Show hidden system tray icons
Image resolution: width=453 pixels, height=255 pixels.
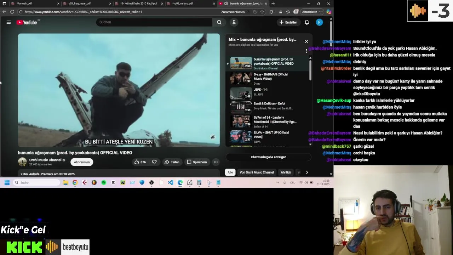point(277,182)
